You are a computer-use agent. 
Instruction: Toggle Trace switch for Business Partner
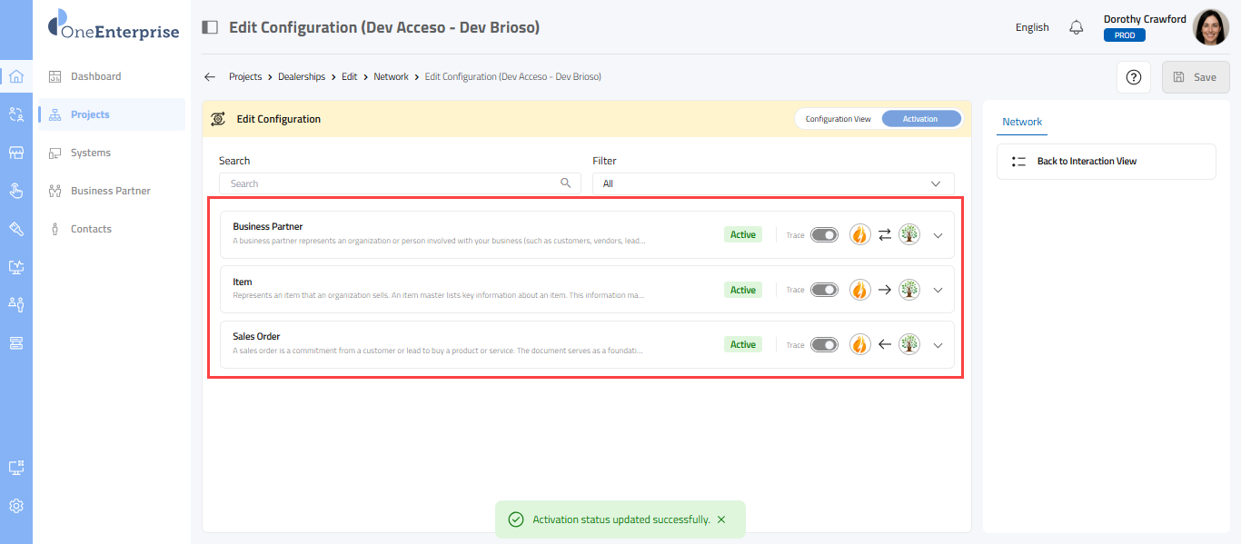pyautogui.click(x=824, y=235)
